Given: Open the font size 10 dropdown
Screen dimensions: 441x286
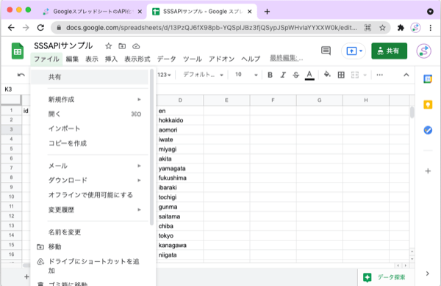Looking at the screenshot, I should (246, 75).
